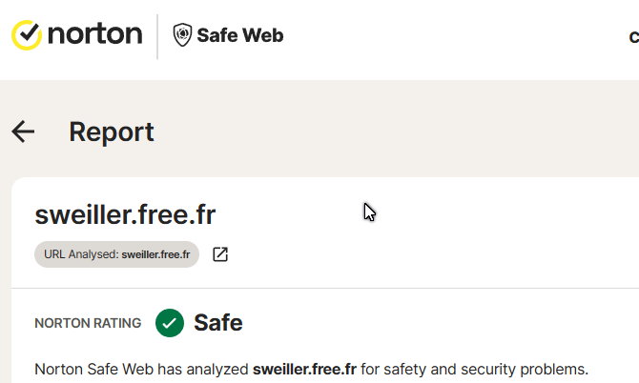Click the yellow Norton checkmark logo
The width and height of the screenshot is (639, 383).
(27, 35)
